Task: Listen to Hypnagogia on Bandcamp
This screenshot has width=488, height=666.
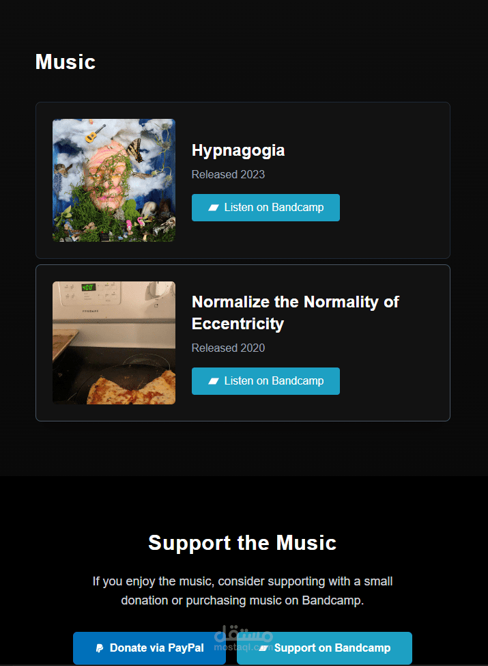Action: tap(265, 207)
